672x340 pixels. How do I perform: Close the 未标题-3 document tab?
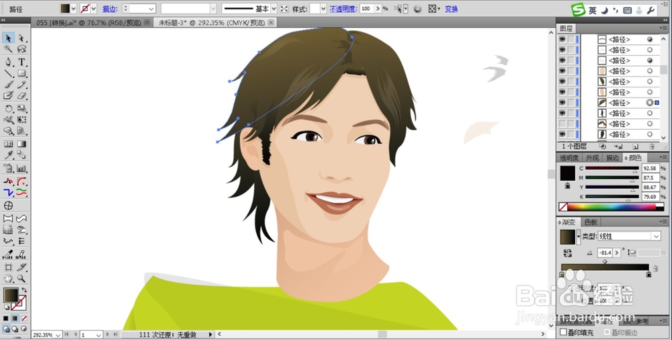click(271, 22)
